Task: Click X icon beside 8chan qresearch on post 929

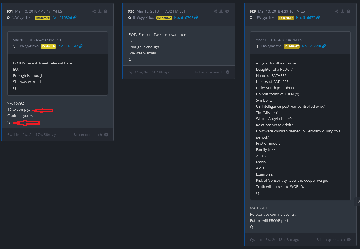Action: [x=349, y=239]
